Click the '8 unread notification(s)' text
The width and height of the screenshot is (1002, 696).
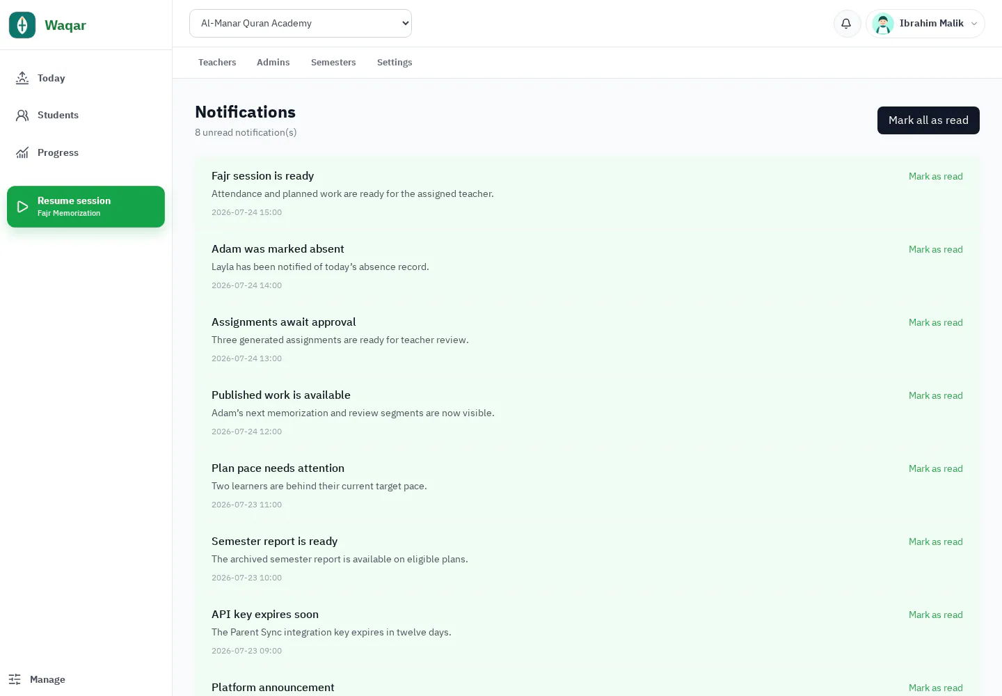tap(246, 132)
